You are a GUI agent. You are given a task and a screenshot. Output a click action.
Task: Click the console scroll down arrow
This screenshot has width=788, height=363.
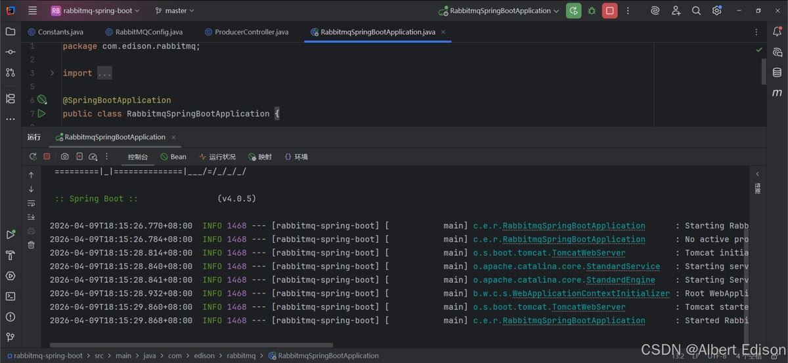(x=31, y=189)
